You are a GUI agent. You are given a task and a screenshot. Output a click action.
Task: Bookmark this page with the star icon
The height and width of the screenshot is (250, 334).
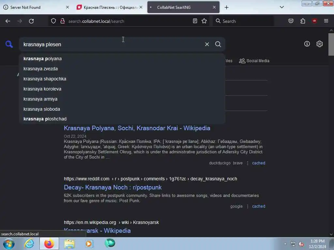coord(204,21)
